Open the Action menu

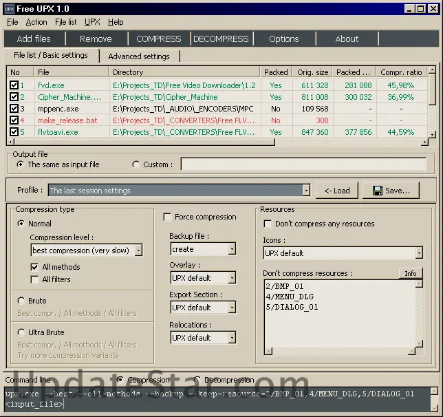point(36,22)
